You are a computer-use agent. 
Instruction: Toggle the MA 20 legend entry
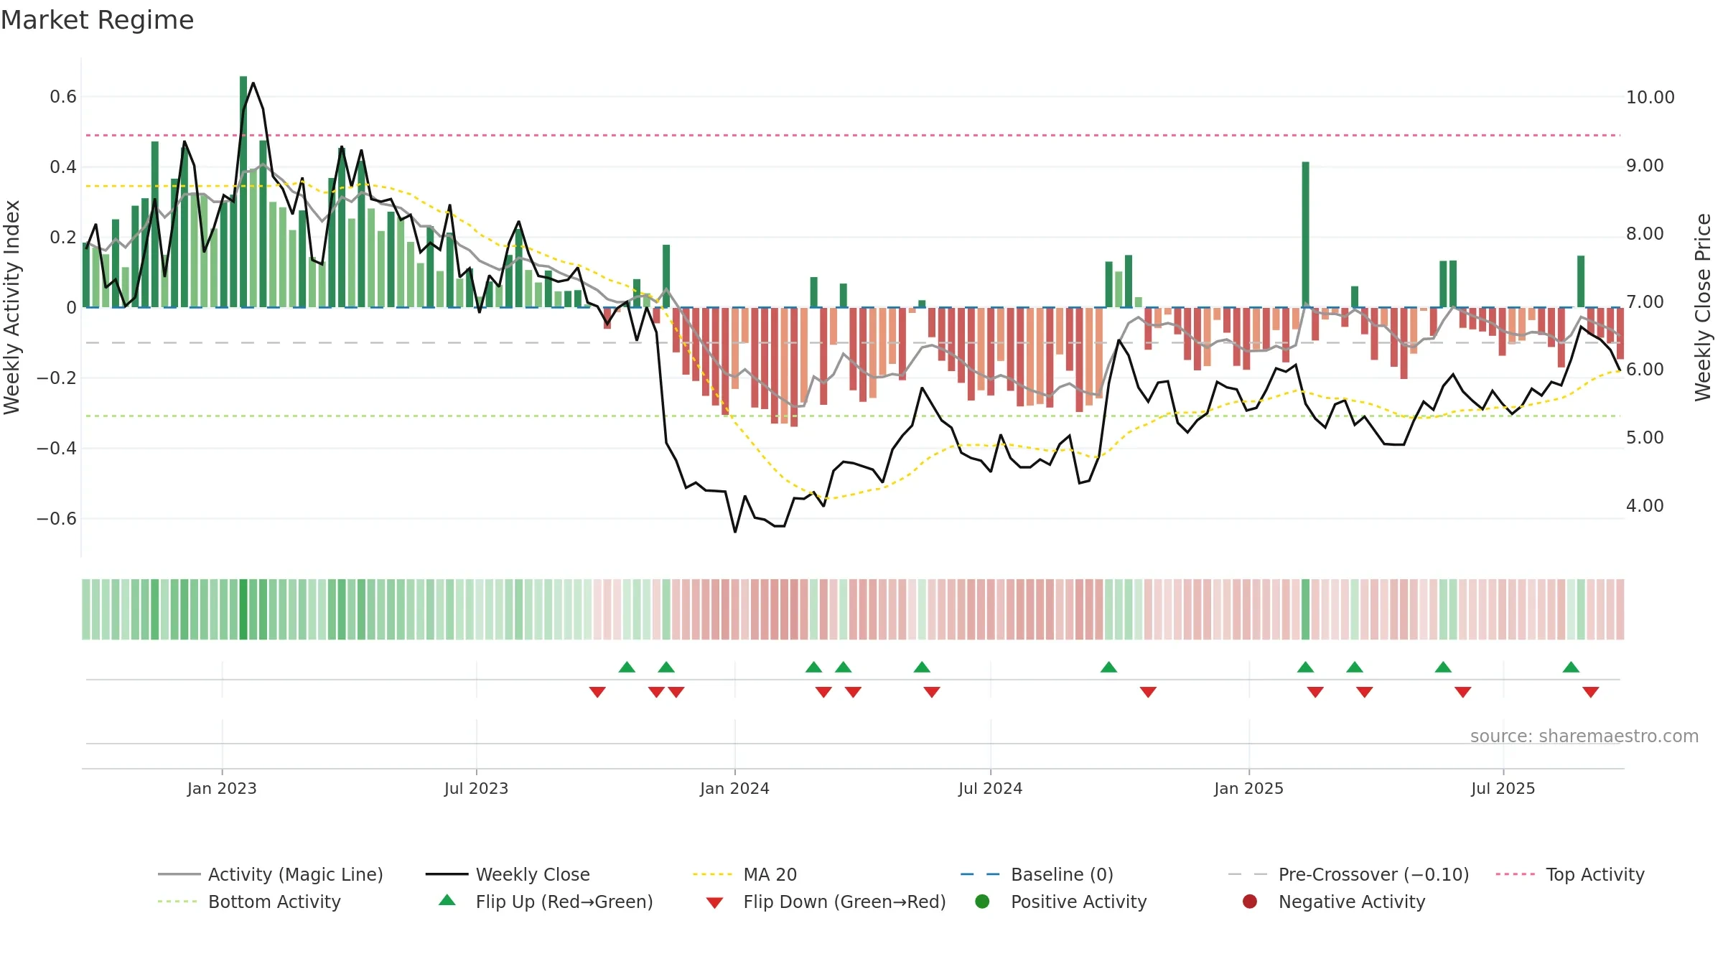coord(744,874)
